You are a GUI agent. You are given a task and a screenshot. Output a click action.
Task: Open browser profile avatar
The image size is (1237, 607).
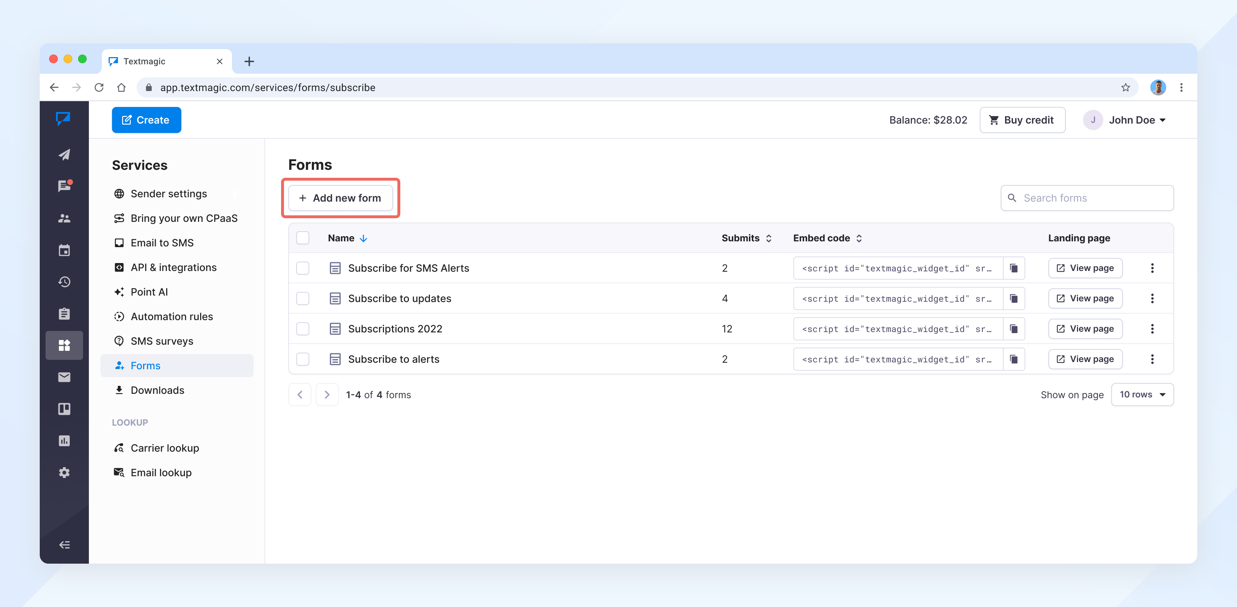point(1158,87)
